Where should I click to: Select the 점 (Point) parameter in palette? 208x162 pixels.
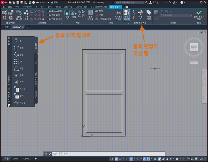[18, 41]
